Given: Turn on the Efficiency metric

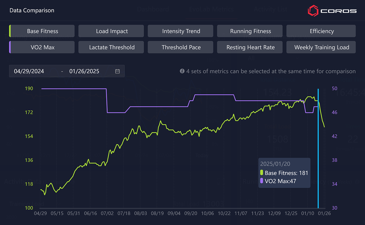Looking at the screenshot, I should click(322, 31).
